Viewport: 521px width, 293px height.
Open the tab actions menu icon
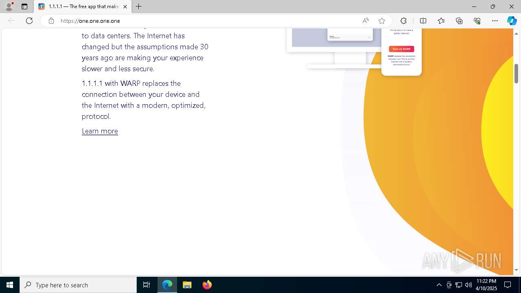24,7
